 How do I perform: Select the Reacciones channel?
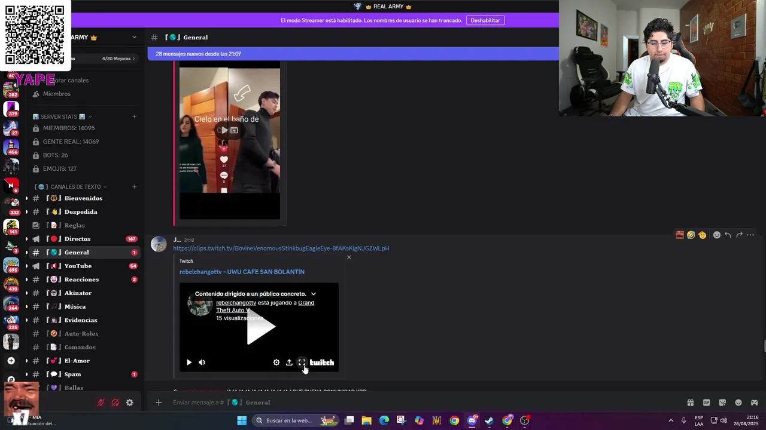[84, 279]
